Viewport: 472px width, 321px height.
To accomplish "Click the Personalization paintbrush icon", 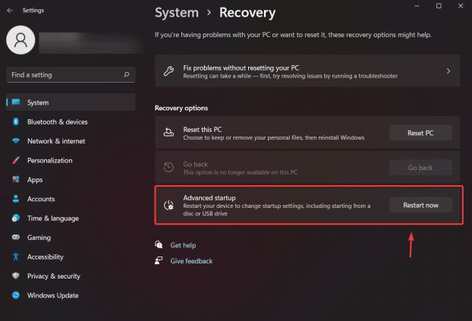I will [x=15, y=161].
